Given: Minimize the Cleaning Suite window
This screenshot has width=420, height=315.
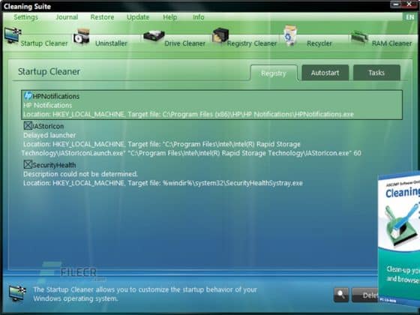Looking at the screenshot, I should coord(395,4).
